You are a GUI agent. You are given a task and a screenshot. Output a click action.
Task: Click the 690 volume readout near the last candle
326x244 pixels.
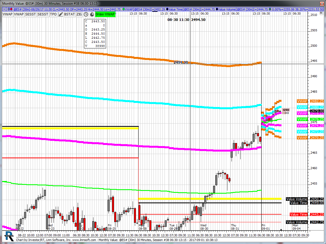click(286, 110)
